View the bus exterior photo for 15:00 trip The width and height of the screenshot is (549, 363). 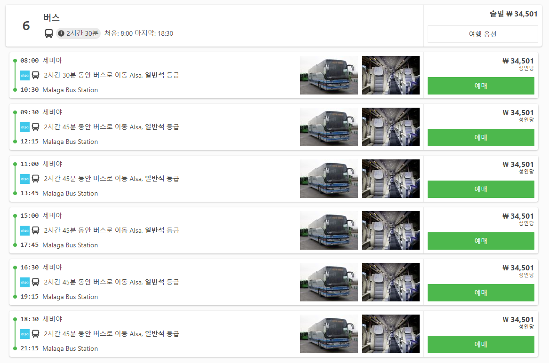click(329, 230)
